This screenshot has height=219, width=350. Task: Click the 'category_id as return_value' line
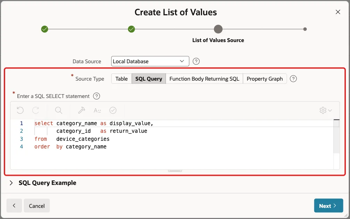[101, 131]
